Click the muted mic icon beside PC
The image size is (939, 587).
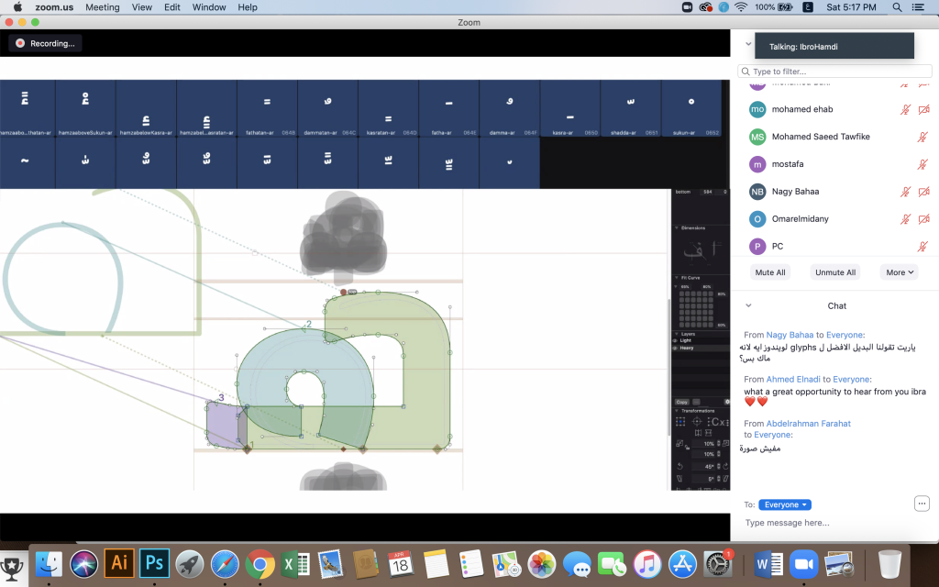(922, 246)
